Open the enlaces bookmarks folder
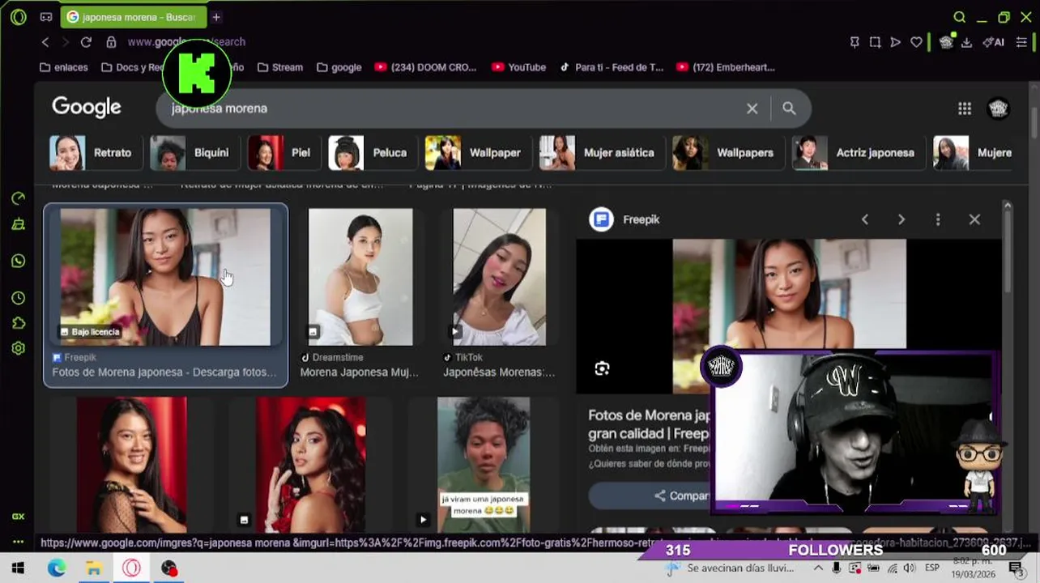The height and width of the screenshot is (583, 1040). point(64,67)
